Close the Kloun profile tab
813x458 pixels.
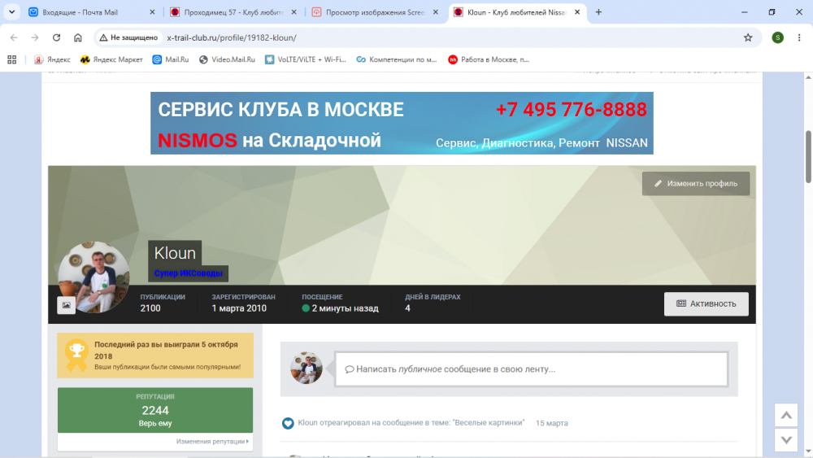[x=577, y=12]
